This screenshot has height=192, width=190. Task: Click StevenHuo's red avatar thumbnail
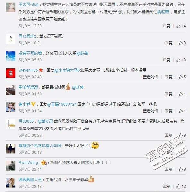[11, 73]
